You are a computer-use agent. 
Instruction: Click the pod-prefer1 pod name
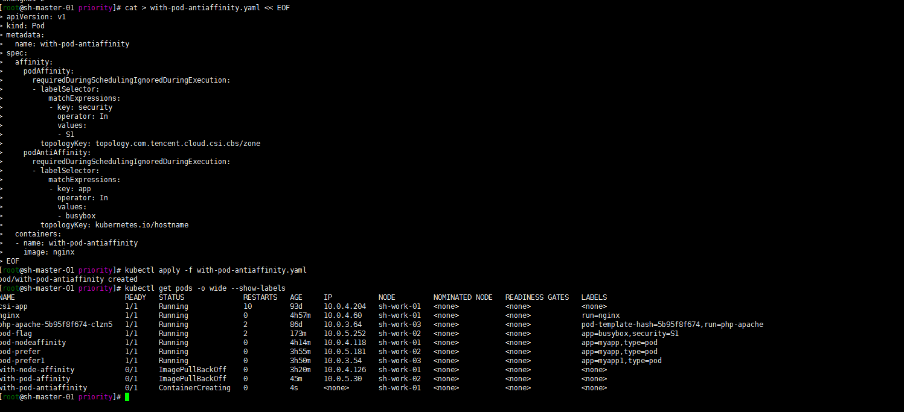pos(22,361)
